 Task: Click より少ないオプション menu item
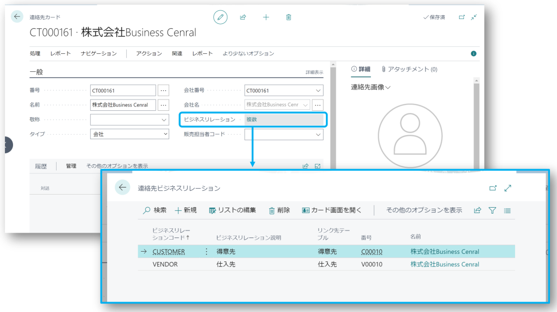(x=248, y=54)
